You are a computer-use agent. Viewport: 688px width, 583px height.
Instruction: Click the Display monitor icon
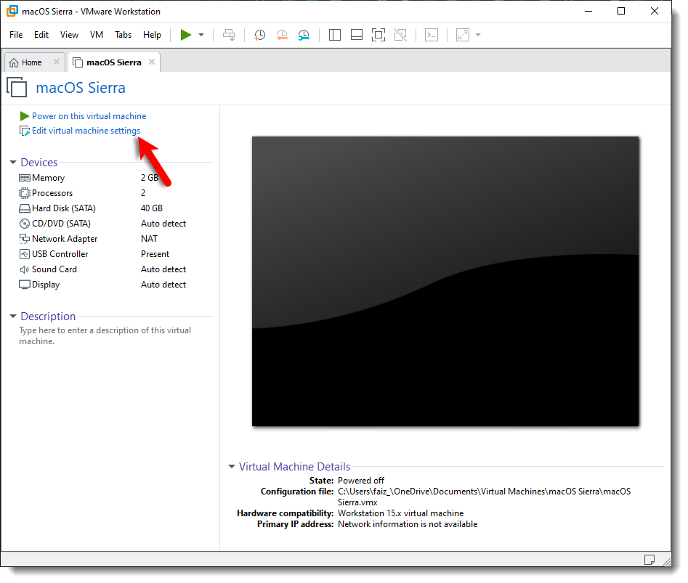tap(25, 285)
